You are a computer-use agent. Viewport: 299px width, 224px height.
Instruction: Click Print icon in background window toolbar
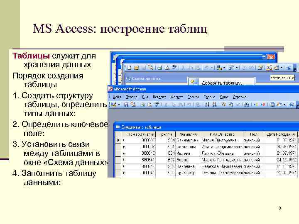(x=160, y=68)
